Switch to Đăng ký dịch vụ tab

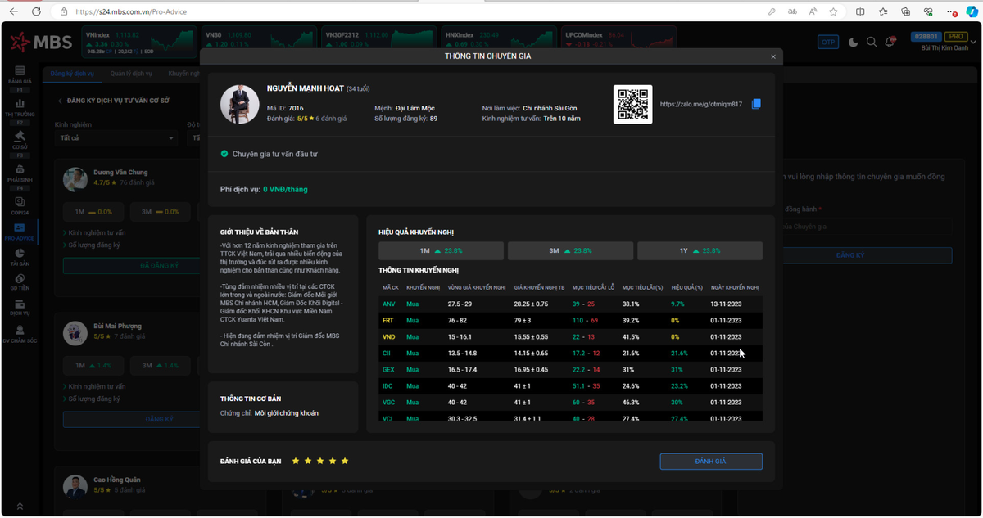click(x=72, y=74)
